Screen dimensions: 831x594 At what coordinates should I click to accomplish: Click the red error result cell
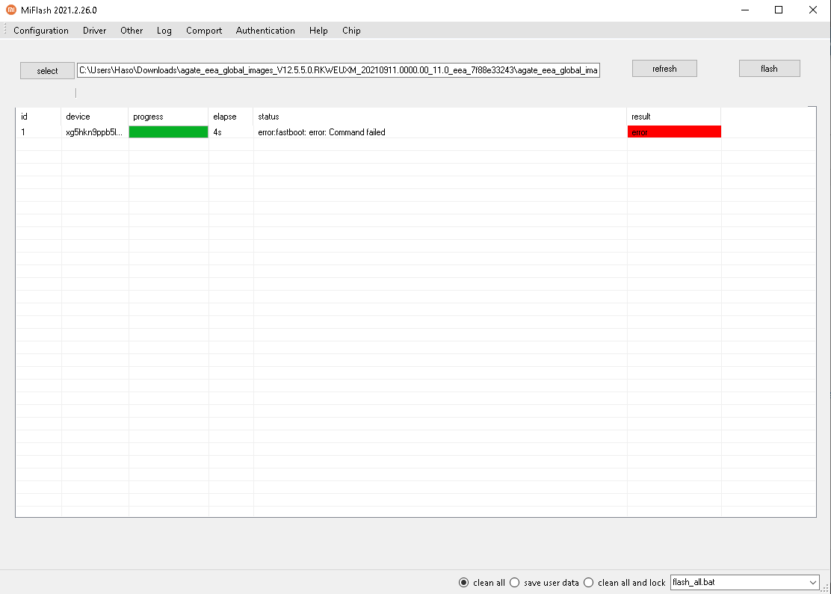pos(674,132)
